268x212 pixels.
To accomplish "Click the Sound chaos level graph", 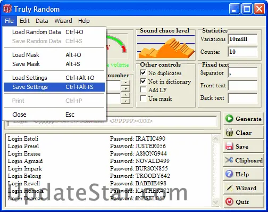I will coord(166,47).
